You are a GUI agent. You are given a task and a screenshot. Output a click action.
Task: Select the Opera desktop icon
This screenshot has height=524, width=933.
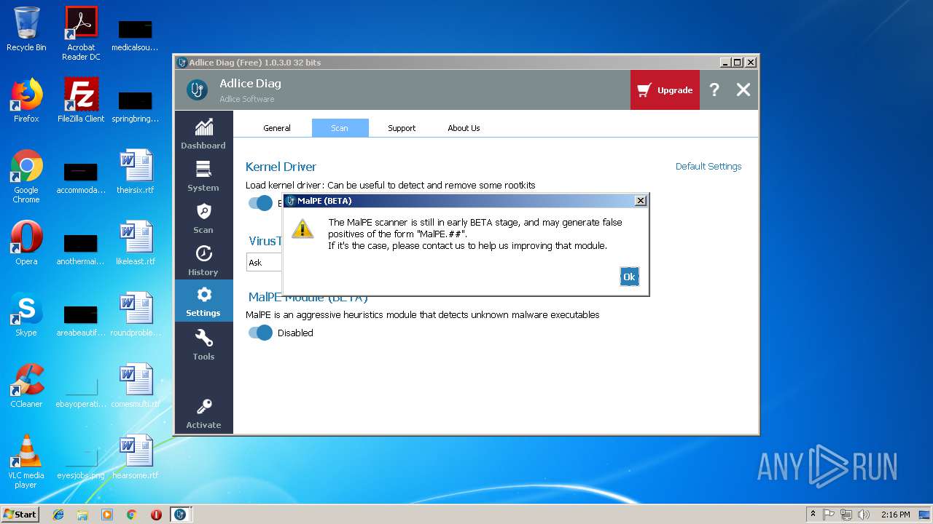click(26, 243)
